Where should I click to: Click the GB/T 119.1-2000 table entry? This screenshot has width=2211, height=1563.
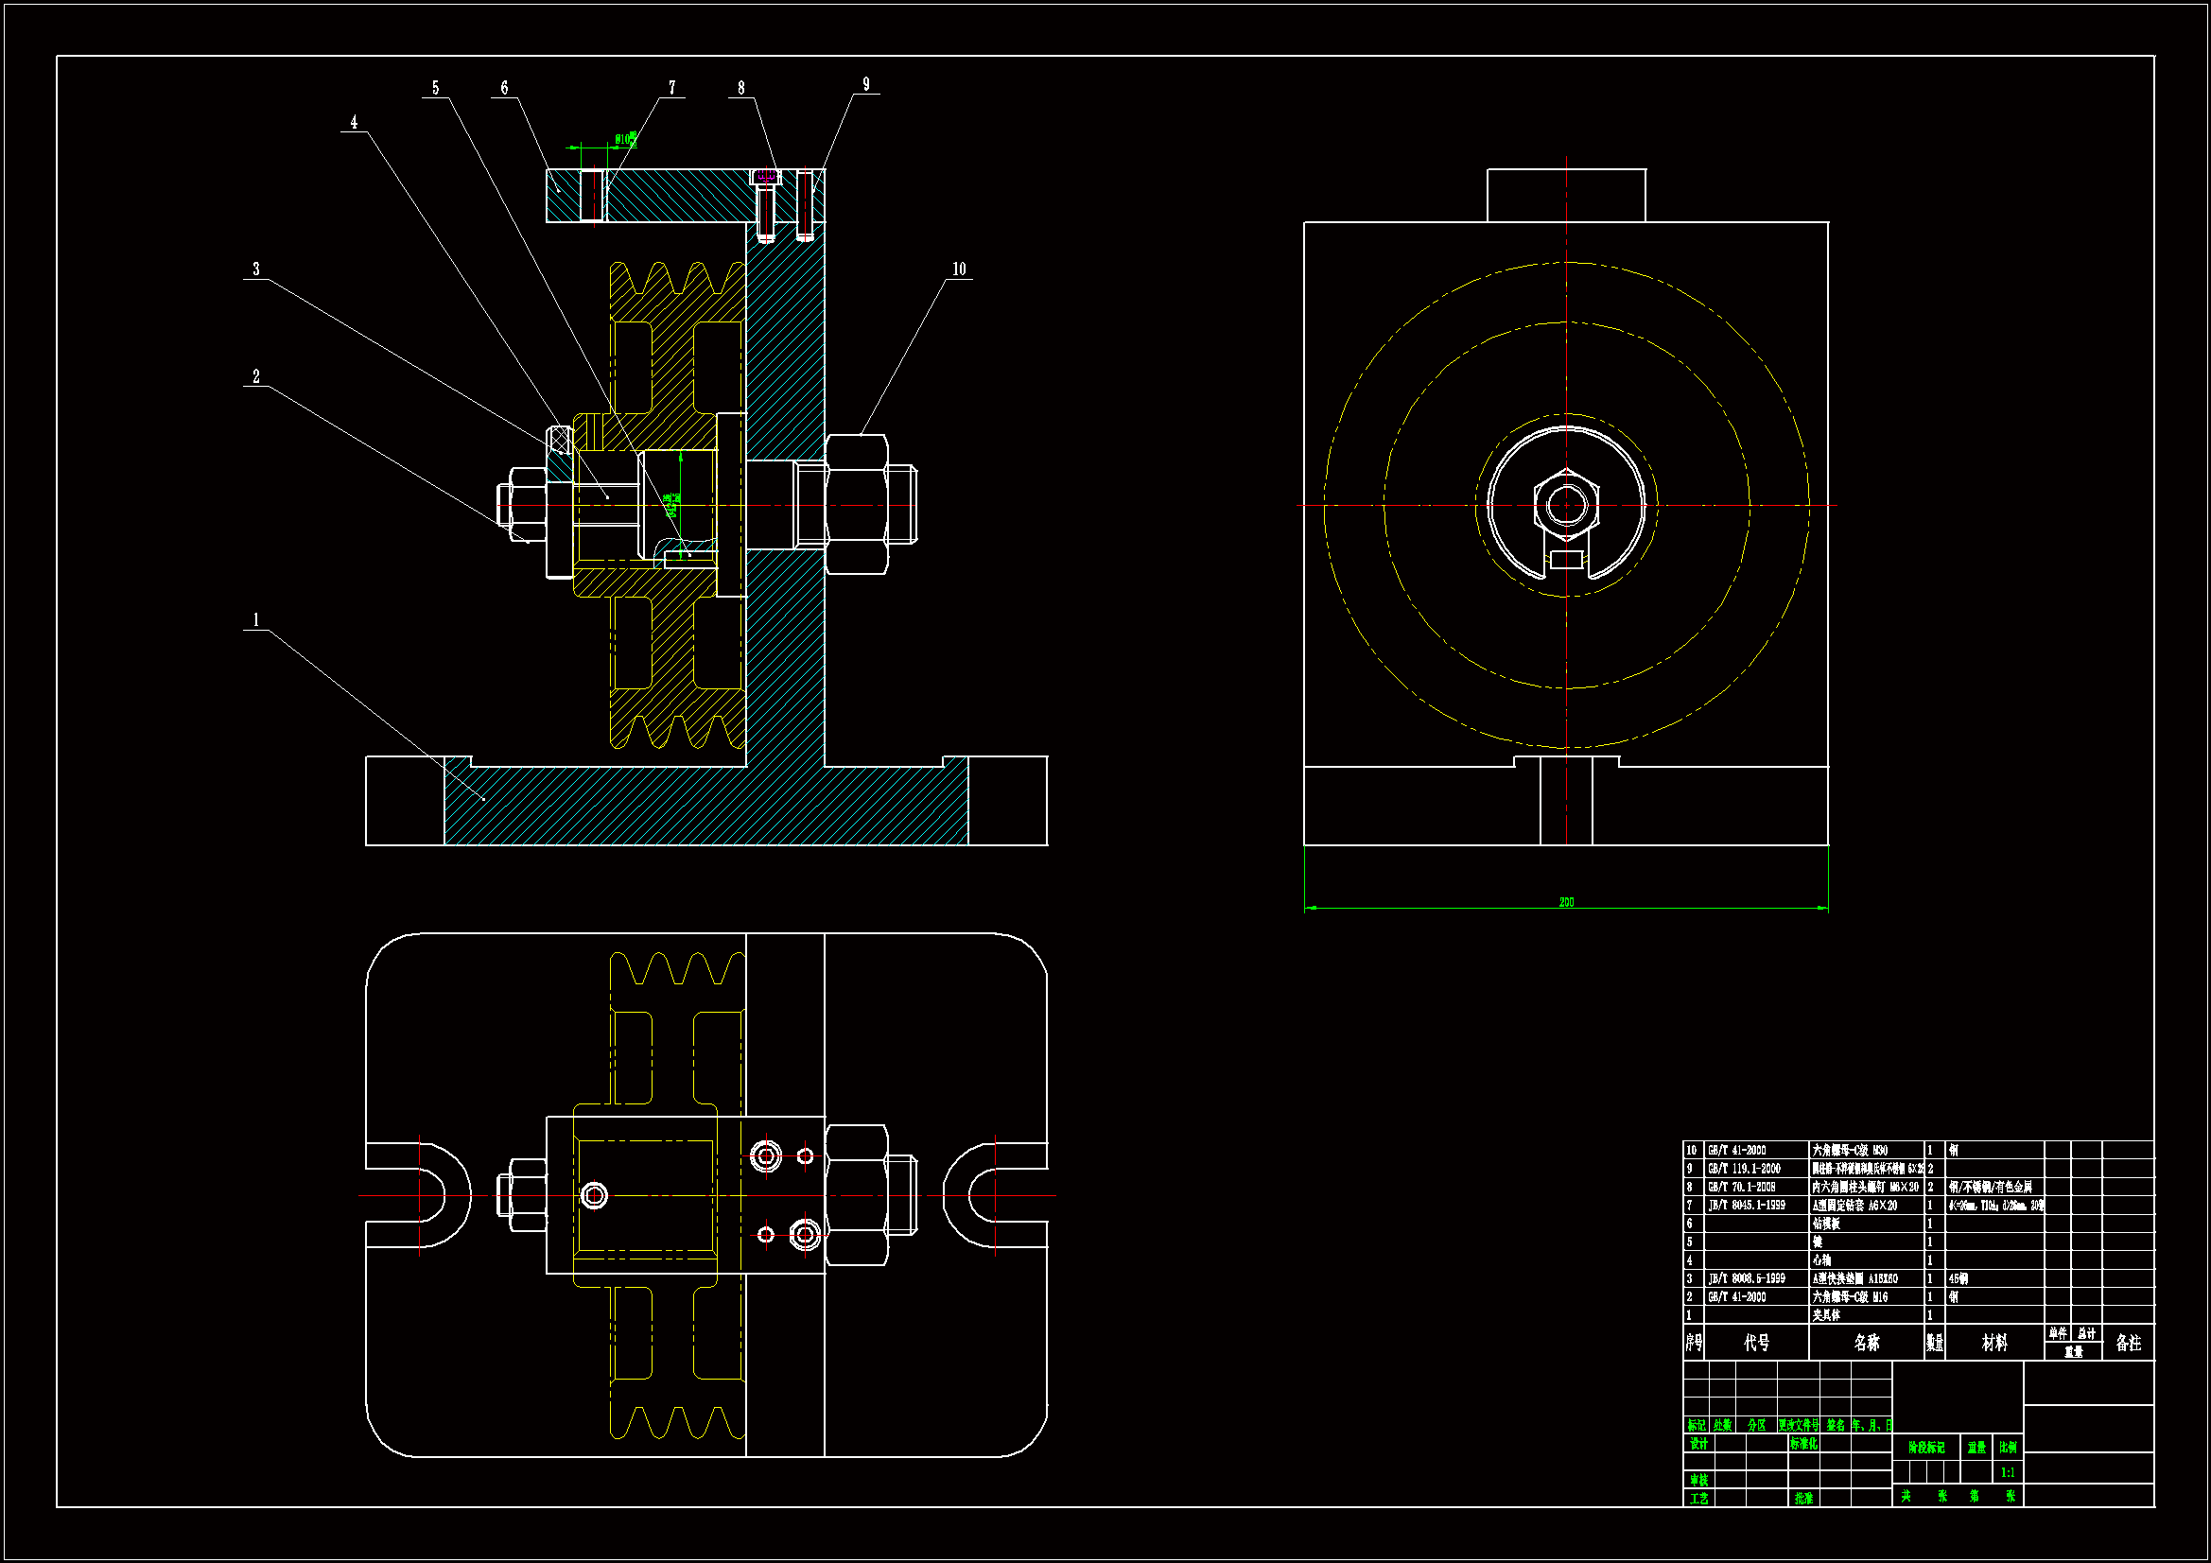pyautogui.click(x=1744, y=1169)
